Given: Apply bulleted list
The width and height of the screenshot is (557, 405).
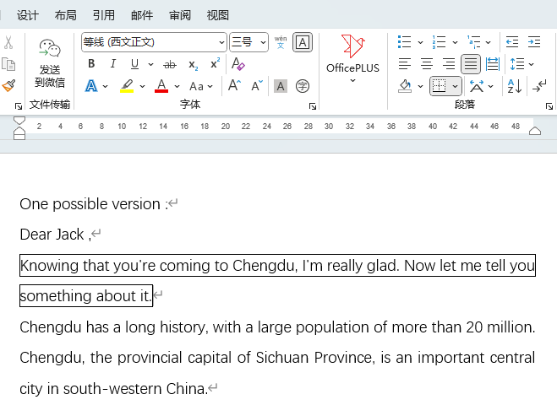Looking at the screenshot, I should pyautogui.click(x=405, y=42).
